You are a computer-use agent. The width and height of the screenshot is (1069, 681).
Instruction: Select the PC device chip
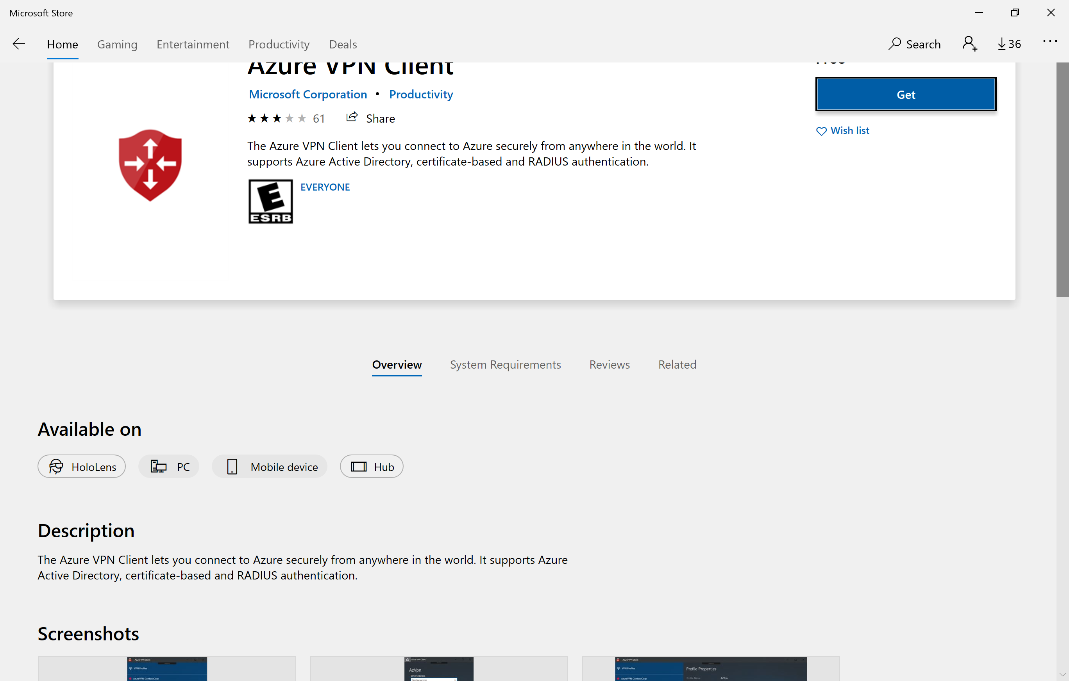(x=169, y=466)
